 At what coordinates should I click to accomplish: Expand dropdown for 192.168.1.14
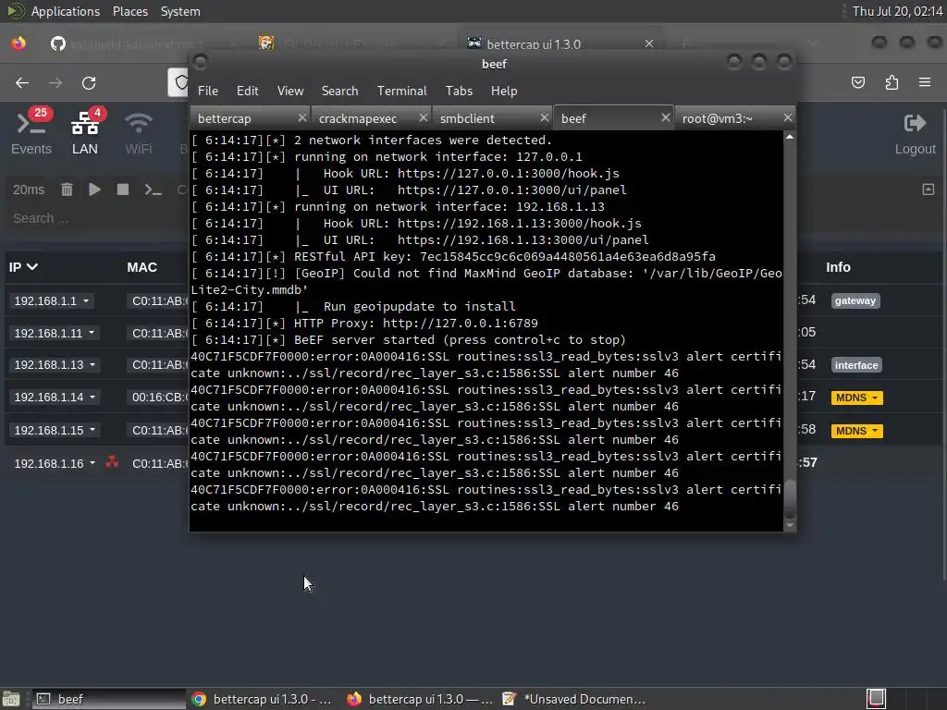click(x=92, y=397)
